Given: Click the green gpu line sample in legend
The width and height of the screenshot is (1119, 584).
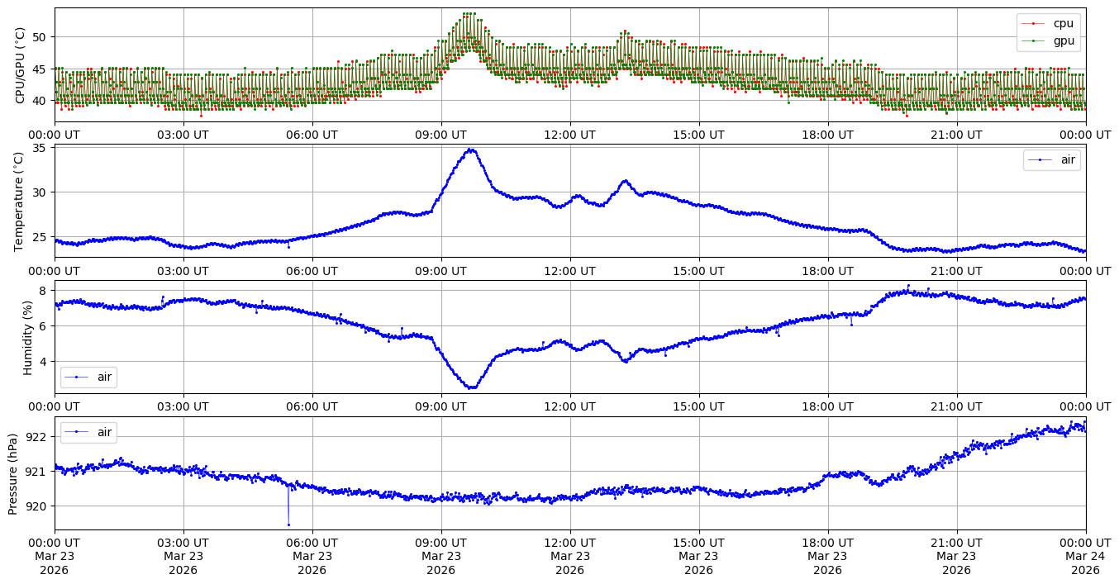Looking at the screenshot, I should [1036, 39].
